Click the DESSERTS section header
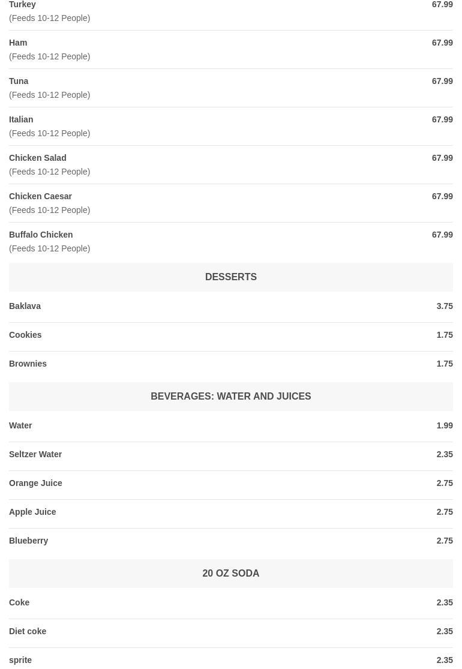462x669 pixels. (x=230, y=277)
